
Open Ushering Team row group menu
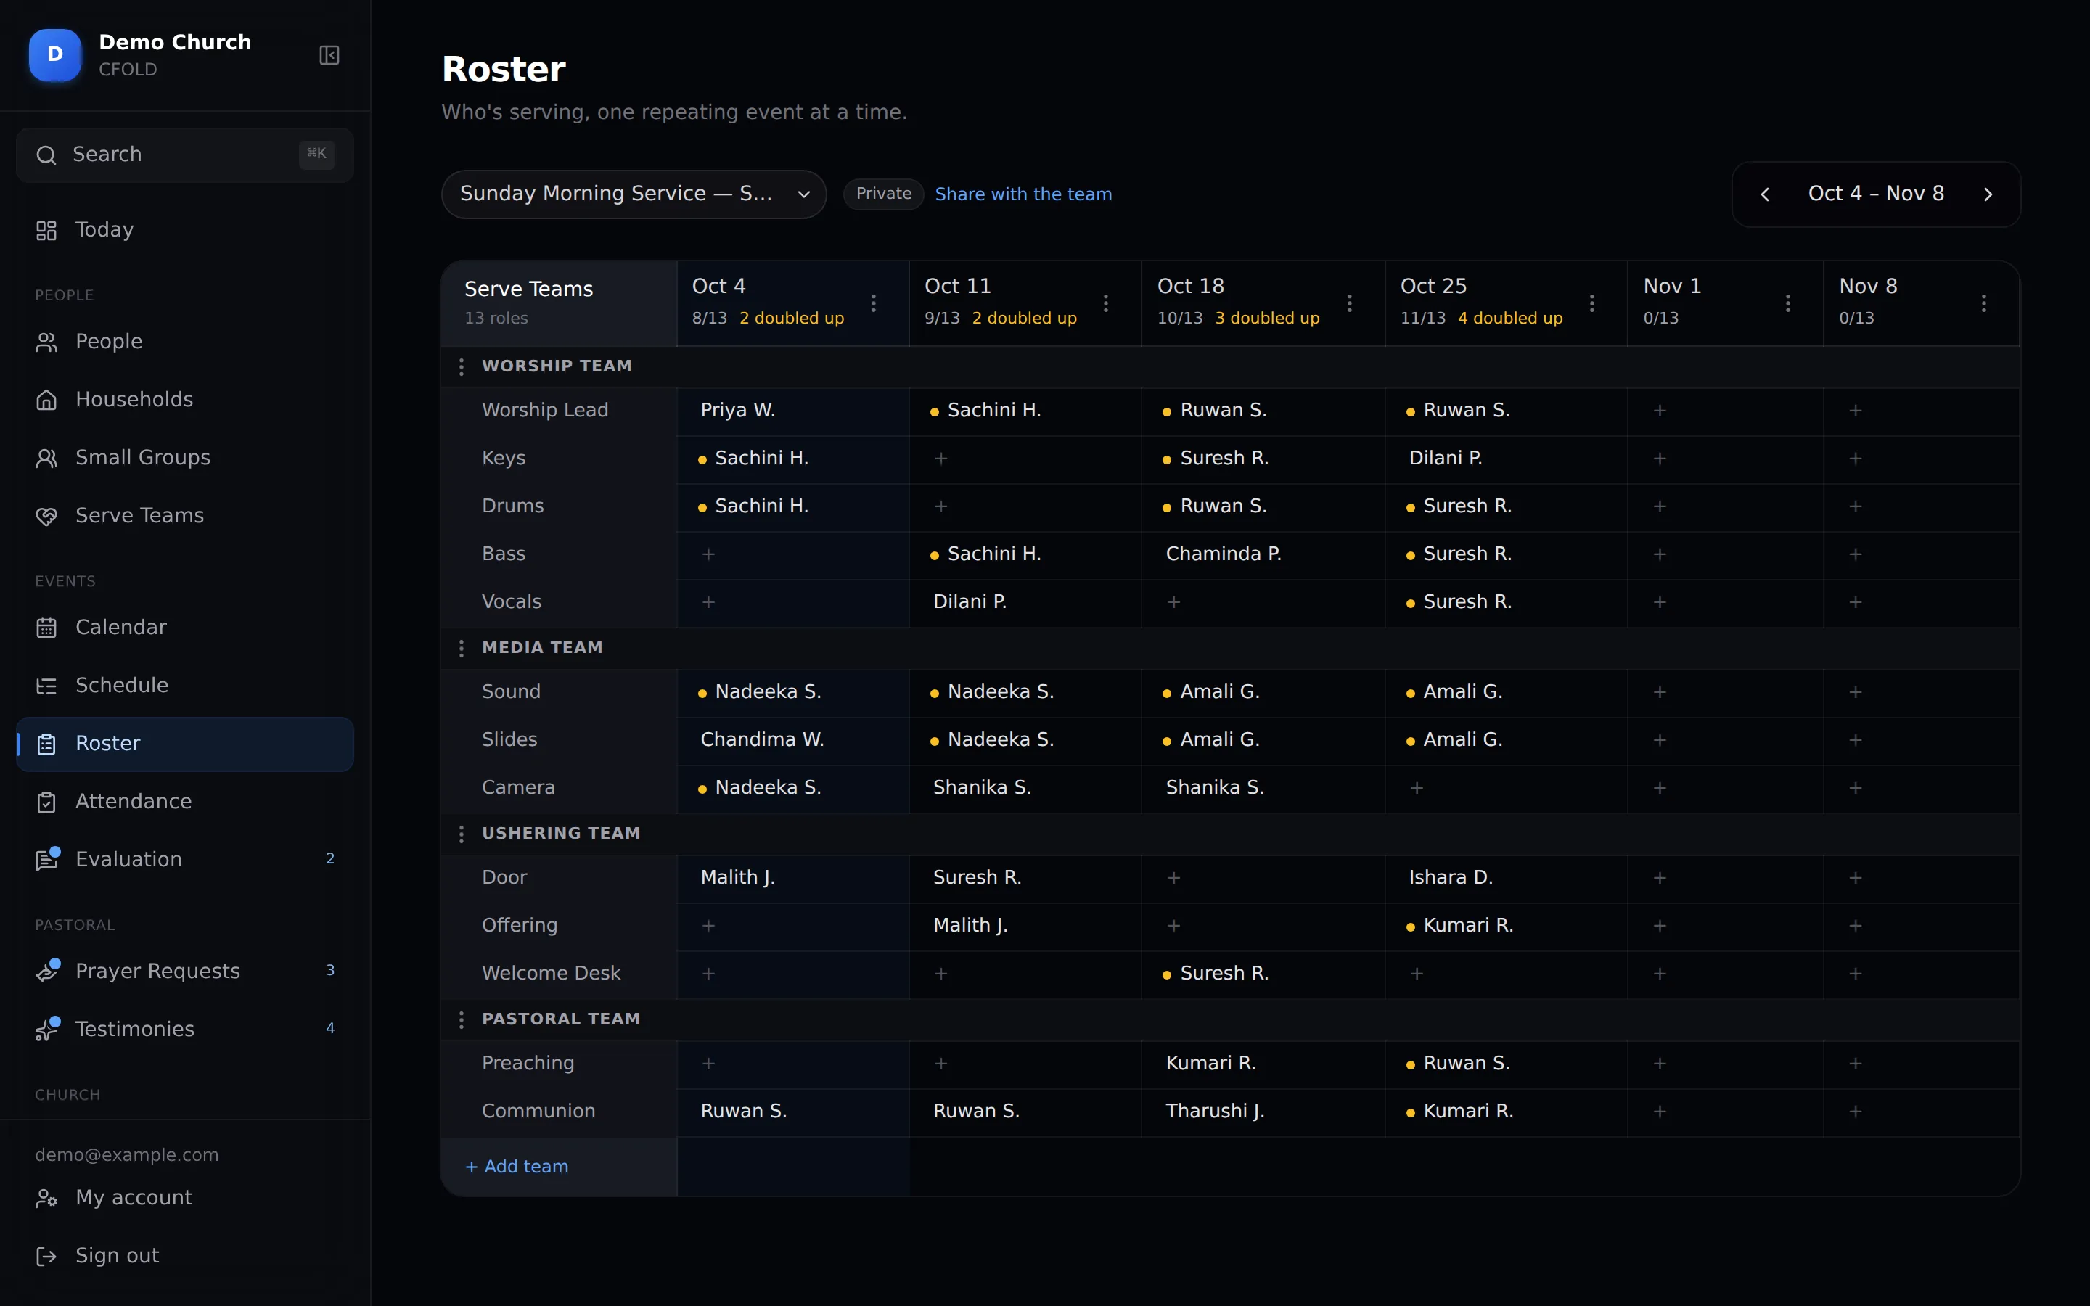pyautogui.click(x=462, y=834)
